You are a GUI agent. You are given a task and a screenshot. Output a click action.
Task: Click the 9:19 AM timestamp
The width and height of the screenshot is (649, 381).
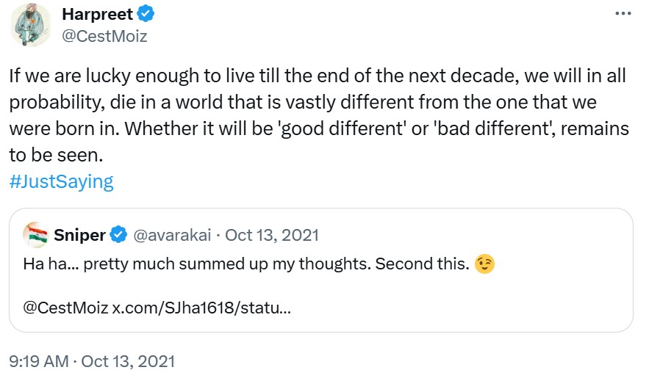(40, 361)
